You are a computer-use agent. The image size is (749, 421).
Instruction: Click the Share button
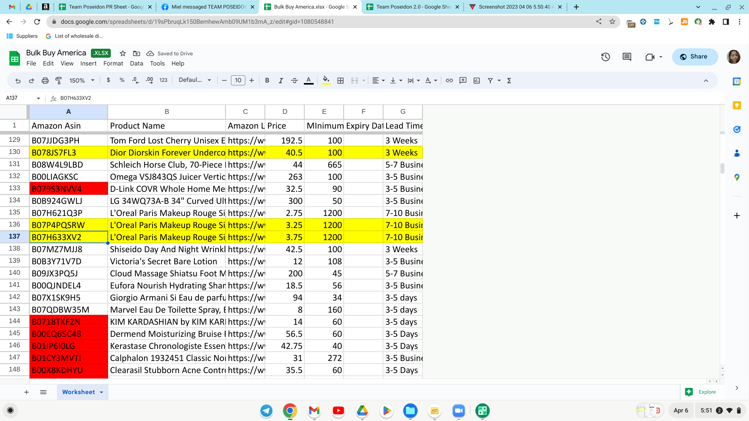[695, 57]
